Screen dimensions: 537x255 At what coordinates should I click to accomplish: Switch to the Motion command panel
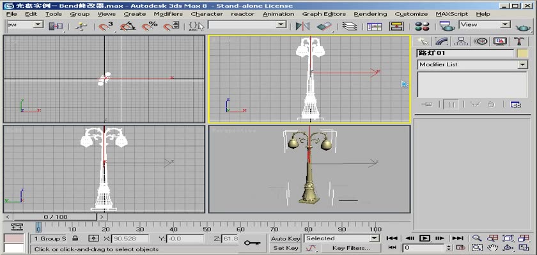coord(481,41)
